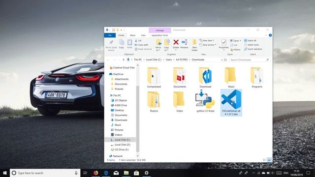
Task: Select the Video folder in file list
Action: point(180,102)
